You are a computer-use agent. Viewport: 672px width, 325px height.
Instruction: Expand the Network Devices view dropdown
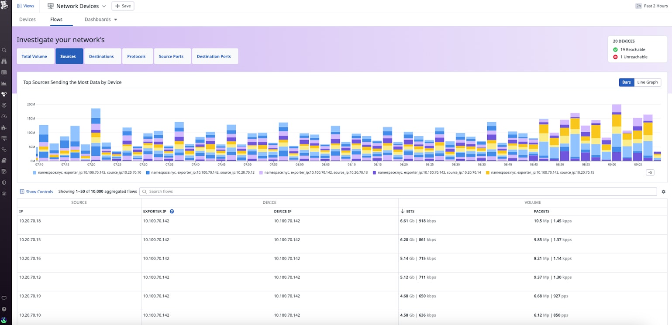(104, 6)
